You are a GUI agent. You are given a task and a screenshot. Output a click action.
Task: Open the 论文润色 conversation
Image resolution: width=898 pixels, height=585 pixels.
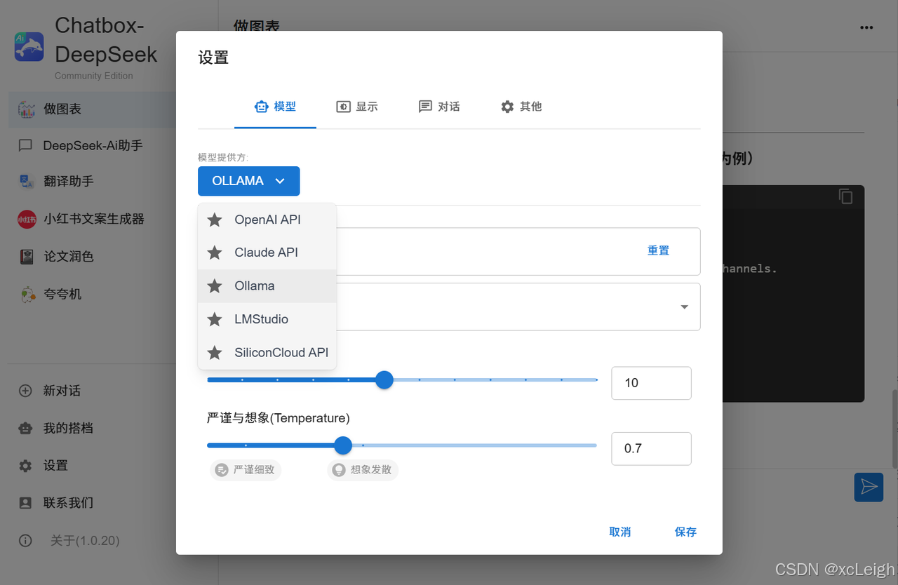92,257
